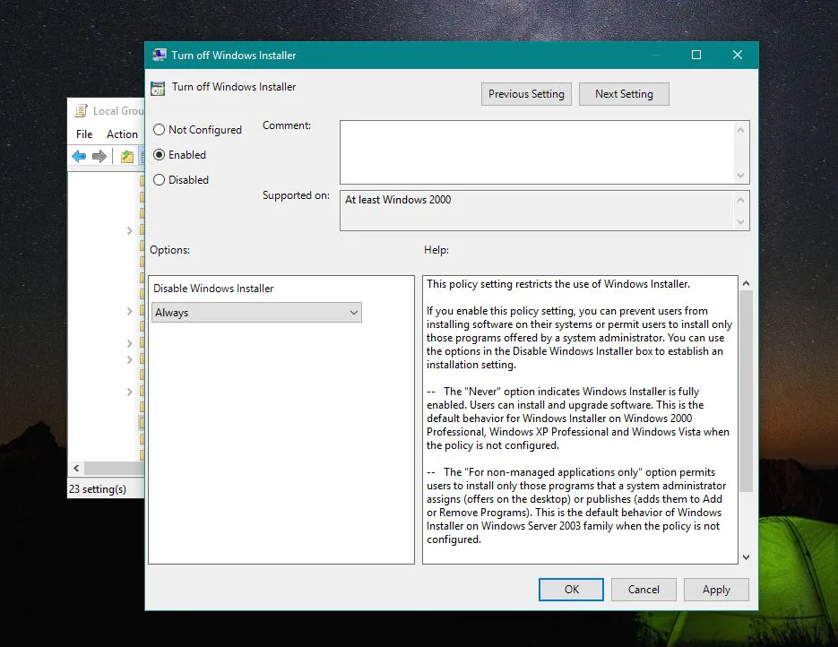Maximize the Turn off Windows Installer dialog
This screenshot has height=647, width=838.
click(696, 55)
